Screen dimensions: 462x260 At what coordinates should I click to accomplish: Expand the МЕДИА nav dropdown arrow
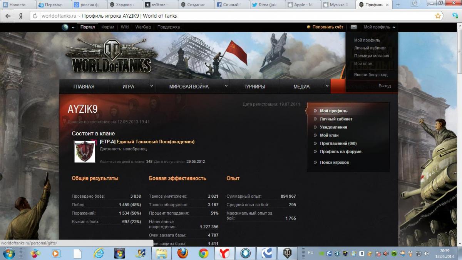coord(327,86)
